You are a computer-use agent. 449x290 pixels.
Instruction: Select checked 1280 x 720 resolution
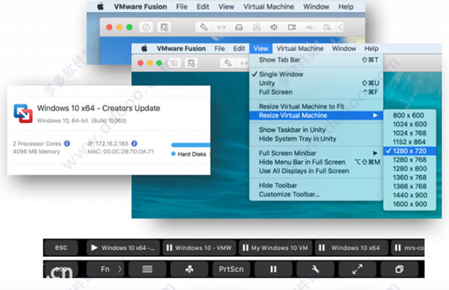coord(409,151)
